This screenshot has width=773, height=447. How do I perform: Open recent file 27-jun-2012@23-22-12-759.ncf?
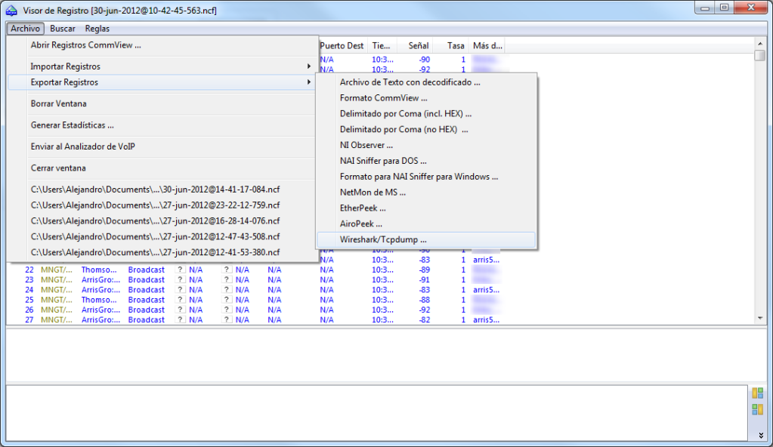[162, 205]
